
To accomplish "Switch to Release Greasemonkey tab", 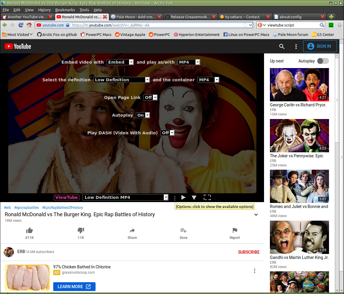I will coord(191,17).
